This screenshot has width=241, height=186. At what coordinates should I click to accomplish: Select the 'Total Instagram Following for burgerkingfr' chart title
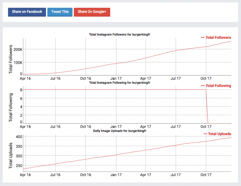120,82
